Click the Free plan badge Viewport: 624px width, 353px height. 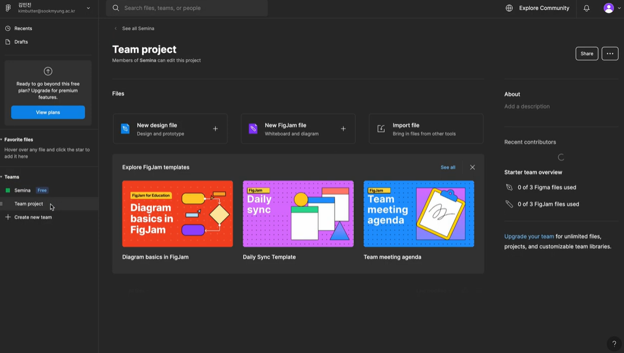click(42, 190)
